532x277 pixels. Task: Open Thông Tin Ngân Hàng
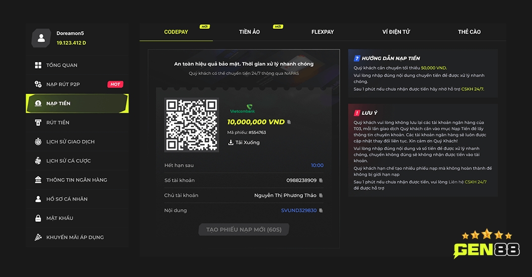coord(77,180)
